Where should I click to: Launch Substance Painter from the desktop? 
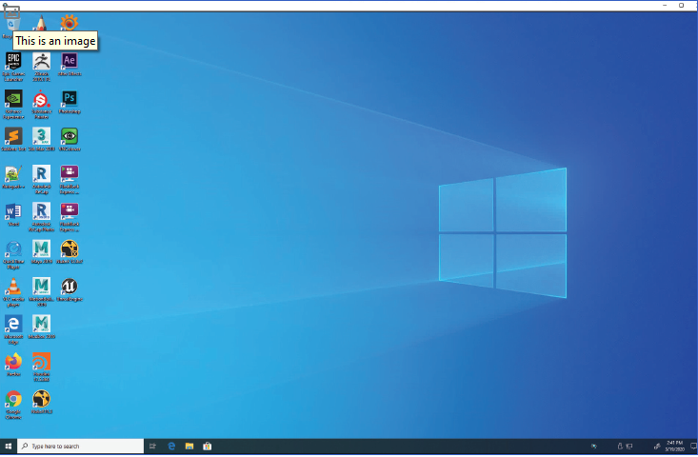click(x=41, y=104)
